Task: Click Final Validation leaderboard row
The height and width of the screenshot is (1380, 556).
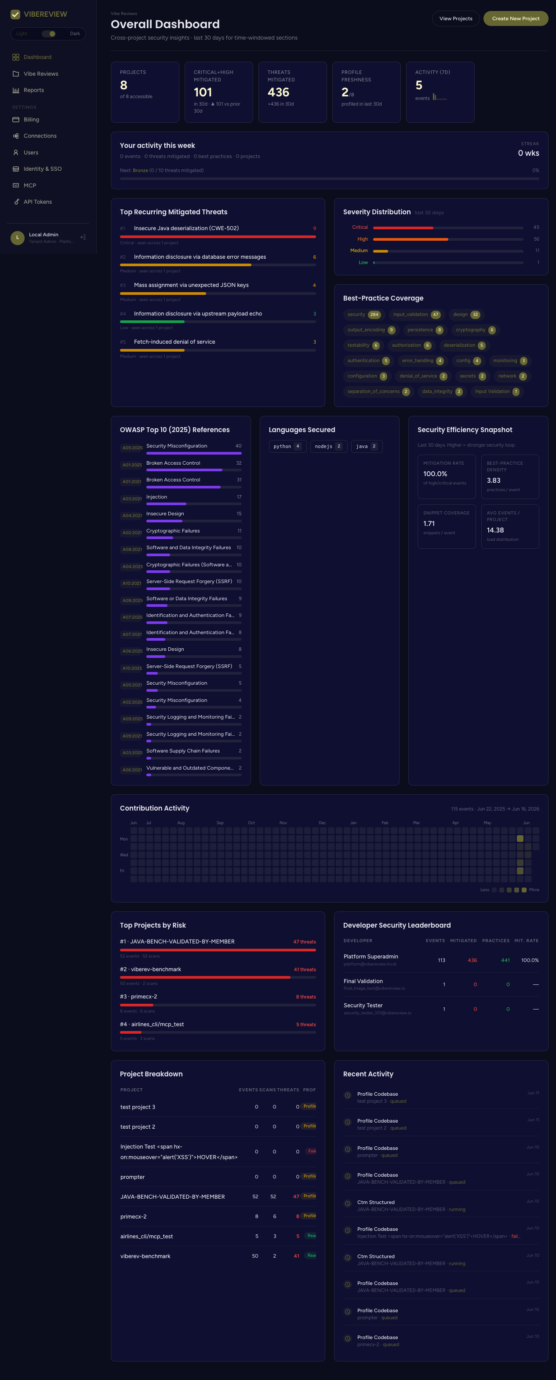Action: pyautogui.click(x=441, y=985)
